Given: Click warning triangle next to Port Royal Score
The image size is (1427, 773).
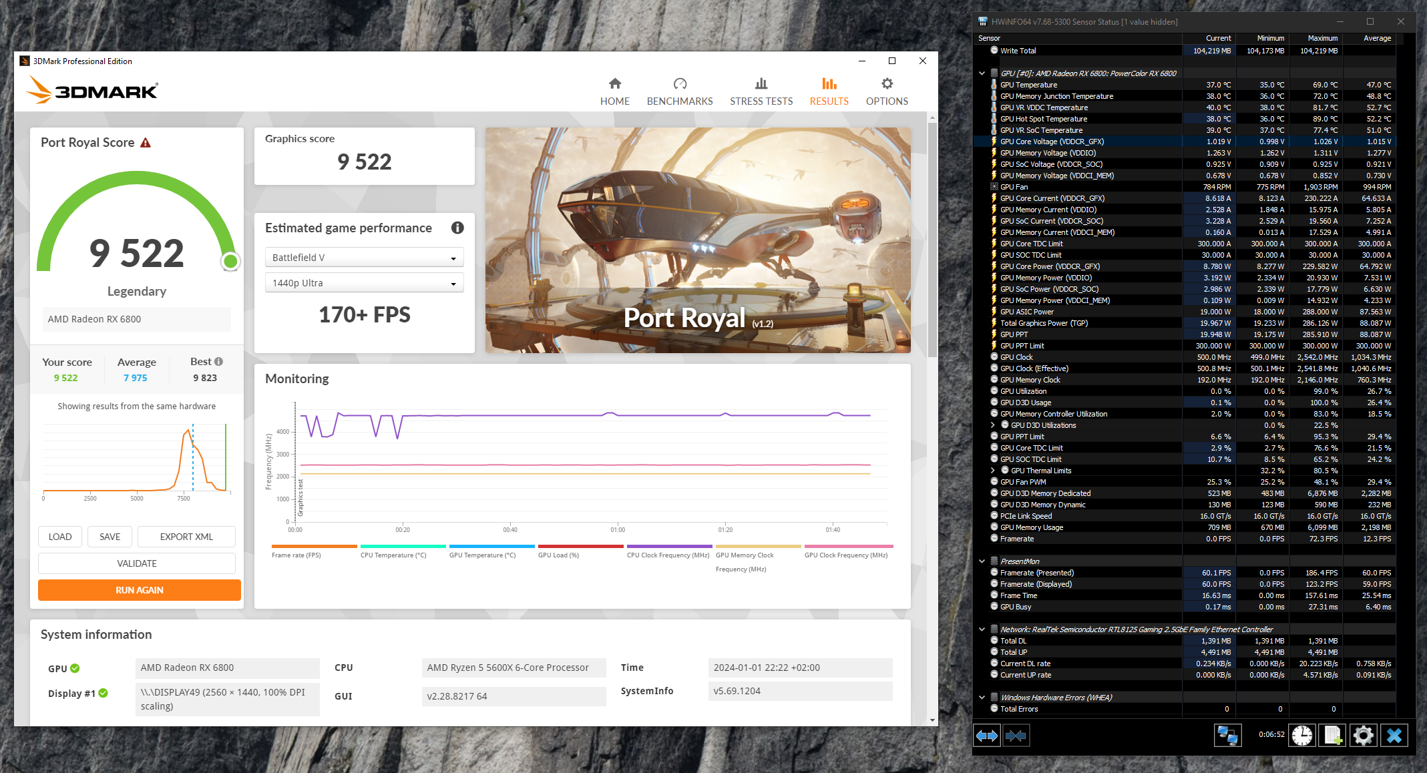Looking at the screenshot, I should pos(146,143).
